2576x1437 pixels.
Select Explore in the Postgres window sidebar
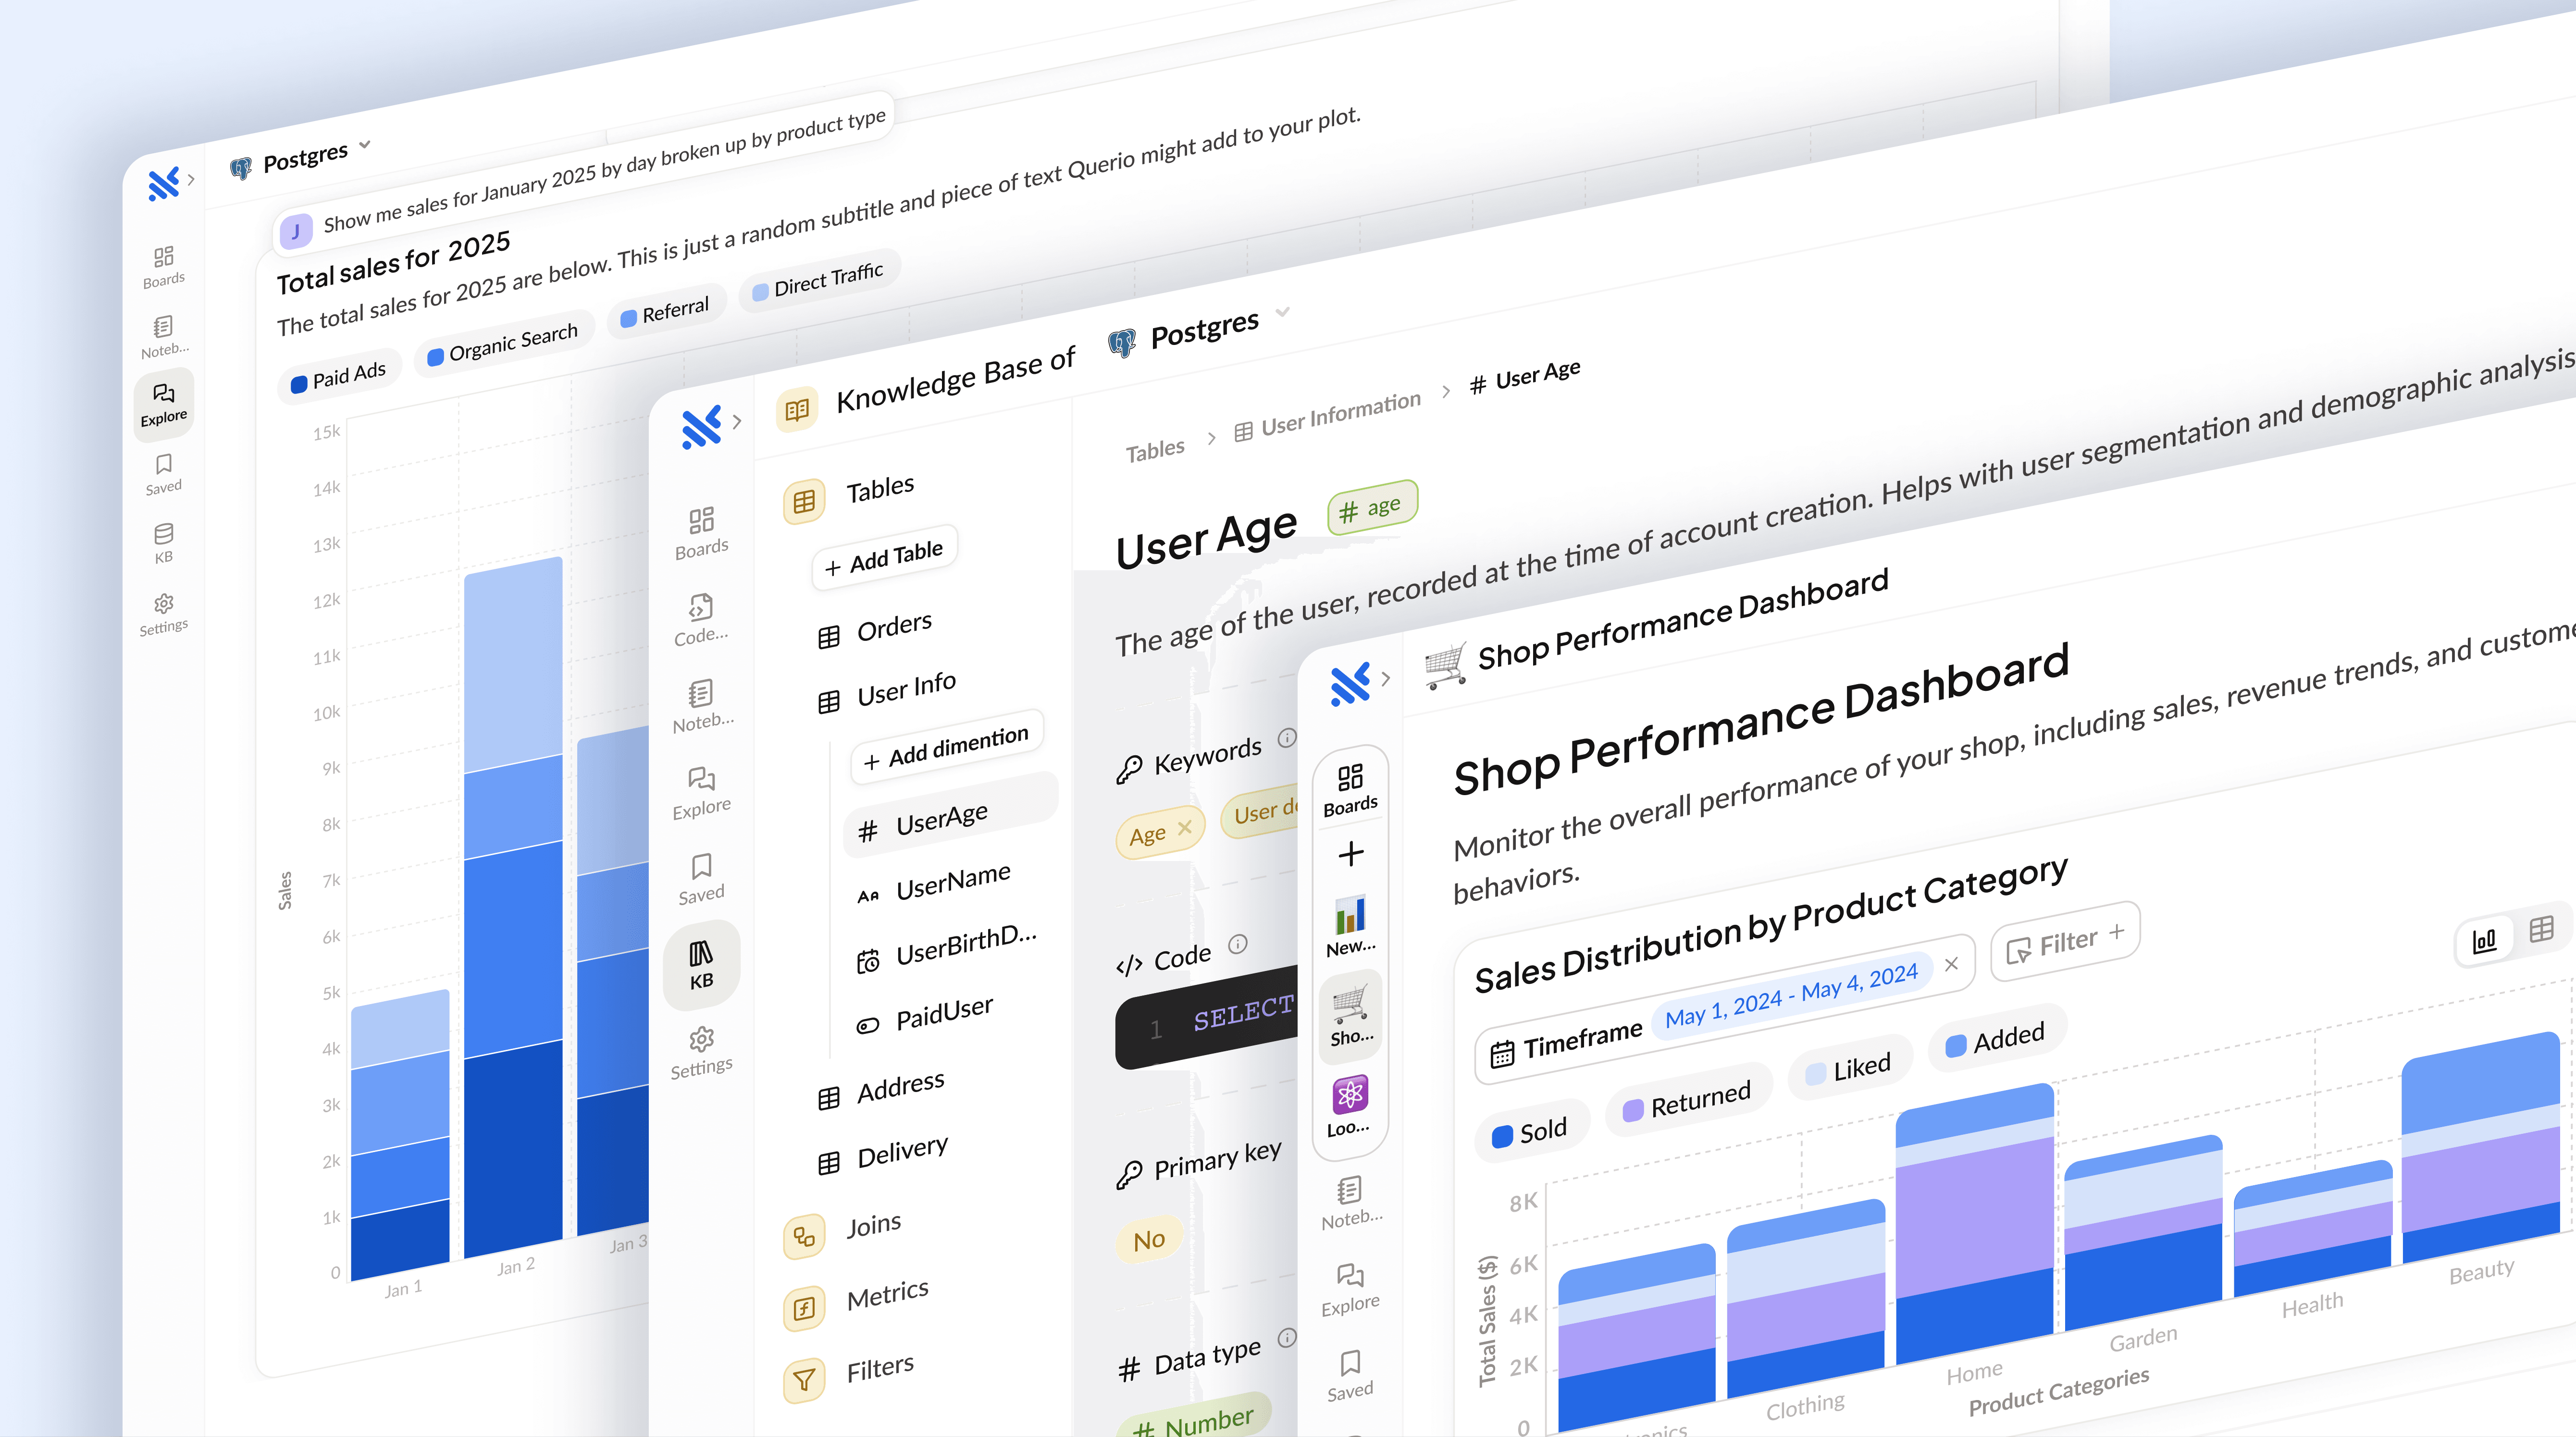tap(164, 404)
